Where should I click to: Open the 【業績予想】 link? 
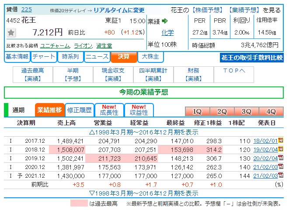pos(244,10)
